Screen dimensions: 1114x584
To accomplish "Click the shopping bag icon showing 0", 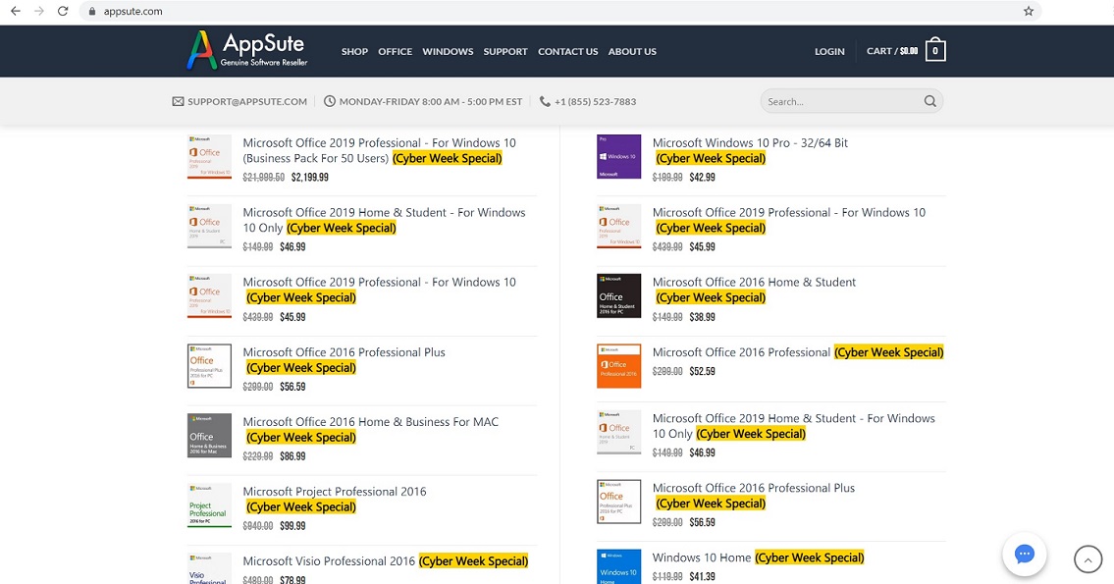I will click(x=935, y=50).
